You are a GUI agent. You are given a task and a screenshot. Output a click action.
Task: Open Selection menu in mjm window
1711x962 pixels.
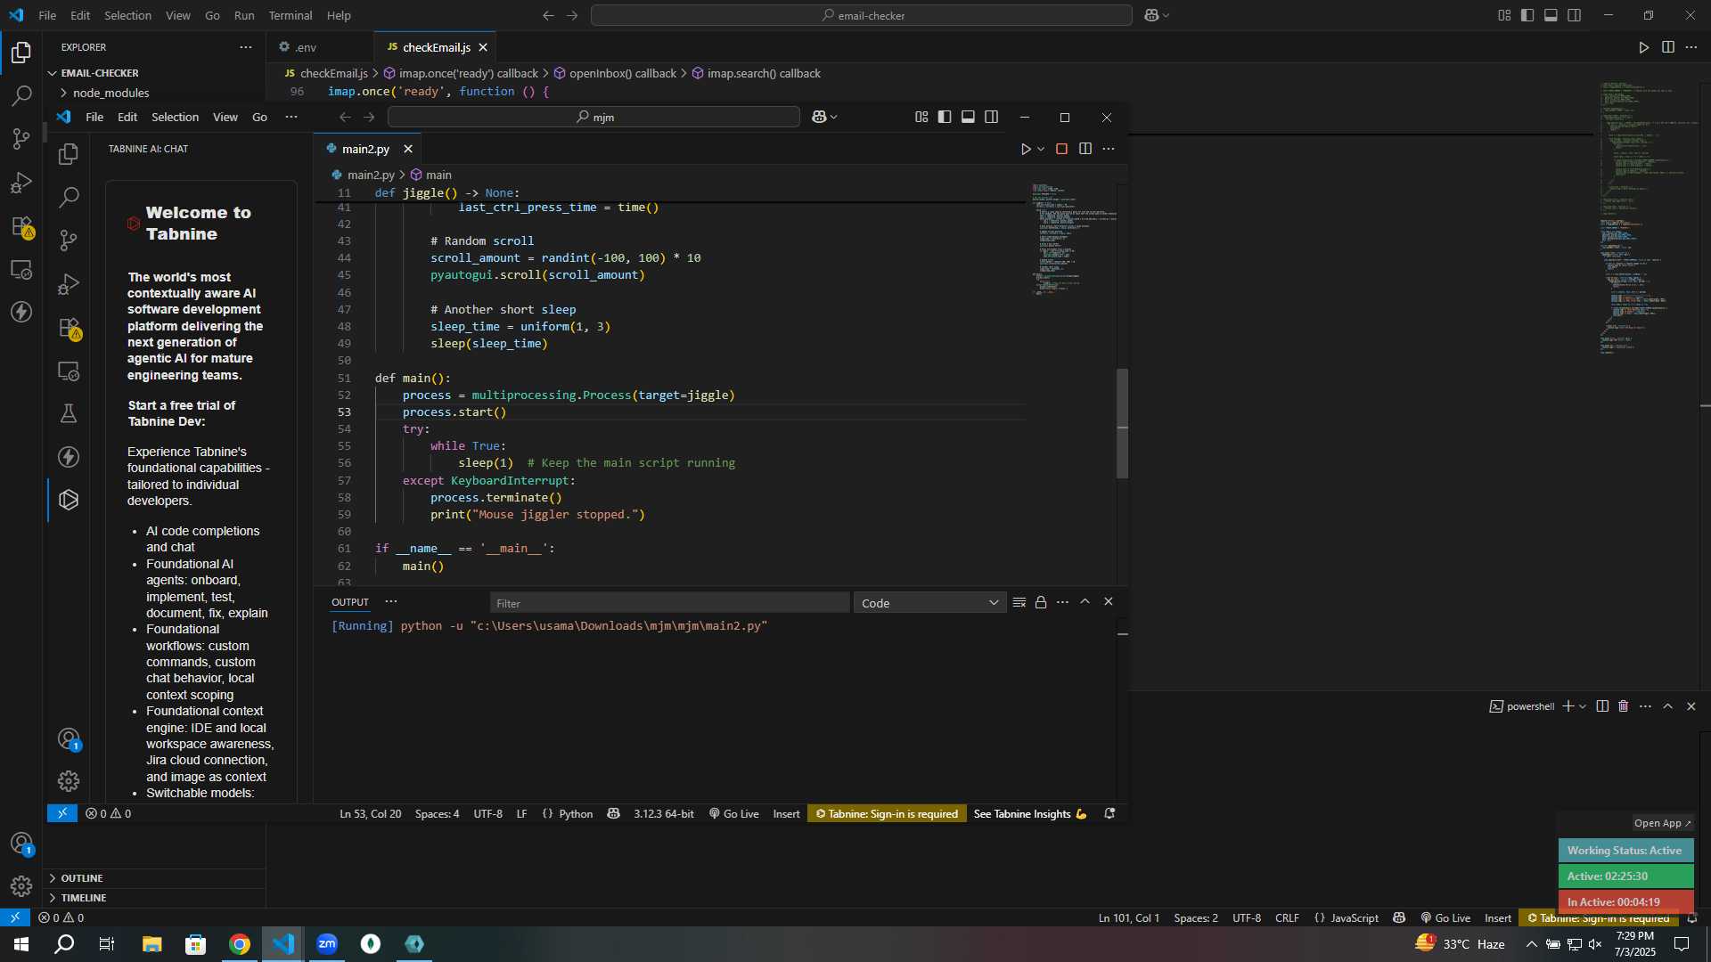(175, 117)
